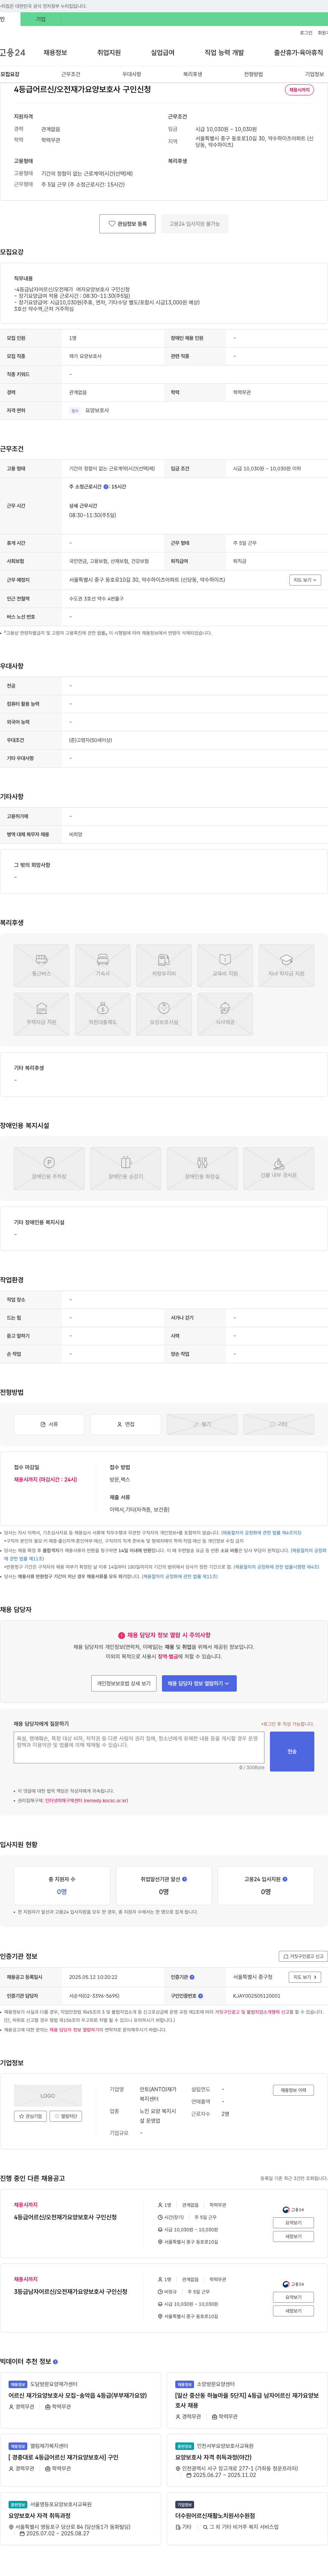Screen dimensions: 328x2576
Task: Open the [일산 중산동 하늘마을 5단지] recommendation card
Action: click(247, 2400)
